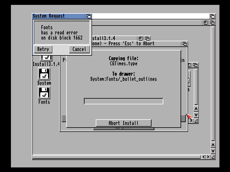Click the file copy progress bar

click(x=123, y=101)
